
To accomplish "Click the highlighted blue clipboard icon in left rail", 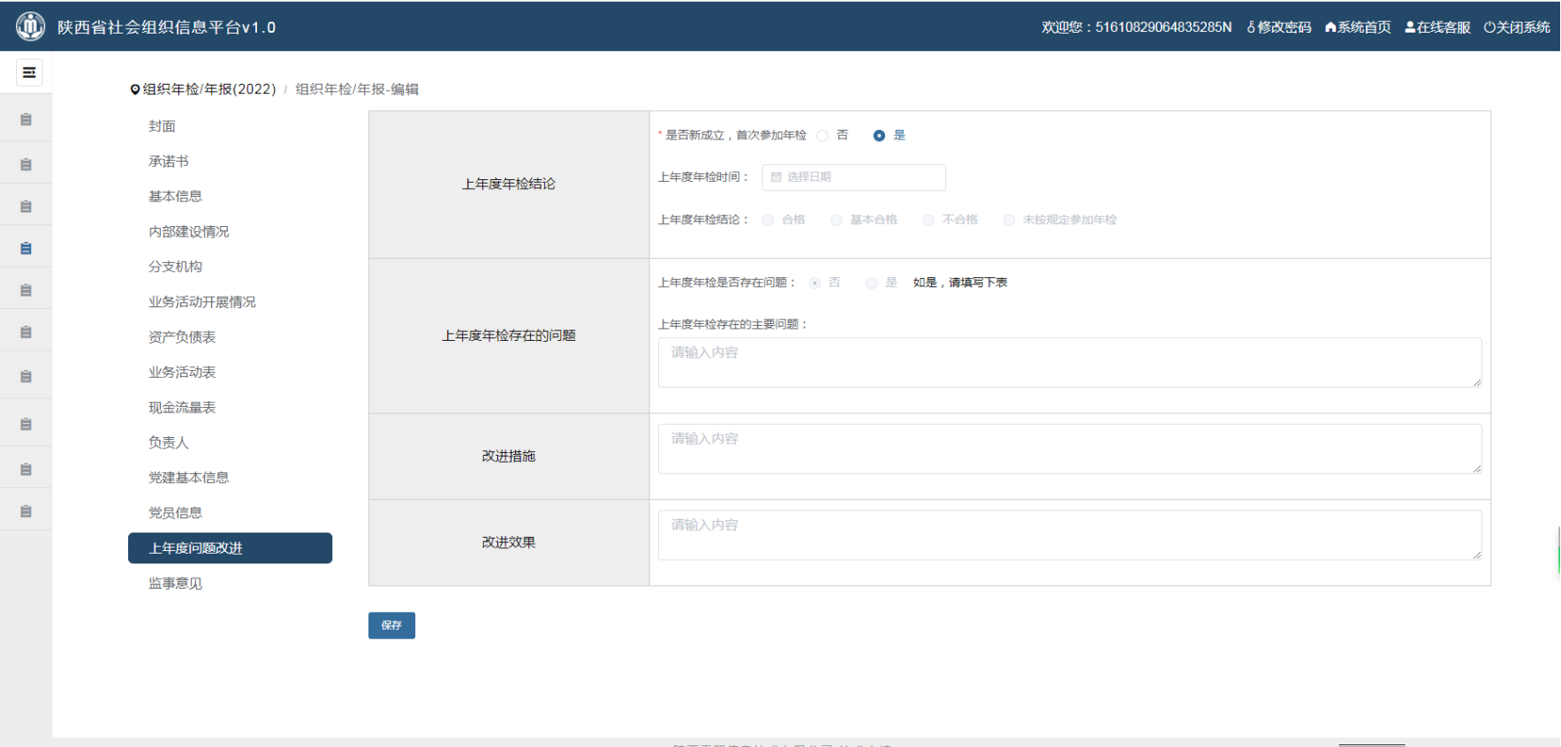I will point(26,248).
